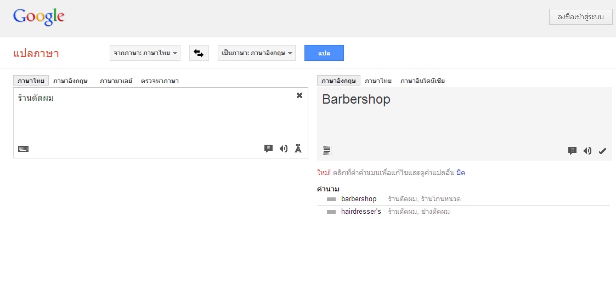The height and width of the screenshot is (284, 616).
Task: Click the frequency bar next to hairdresser's
Action: pos(331,212)
